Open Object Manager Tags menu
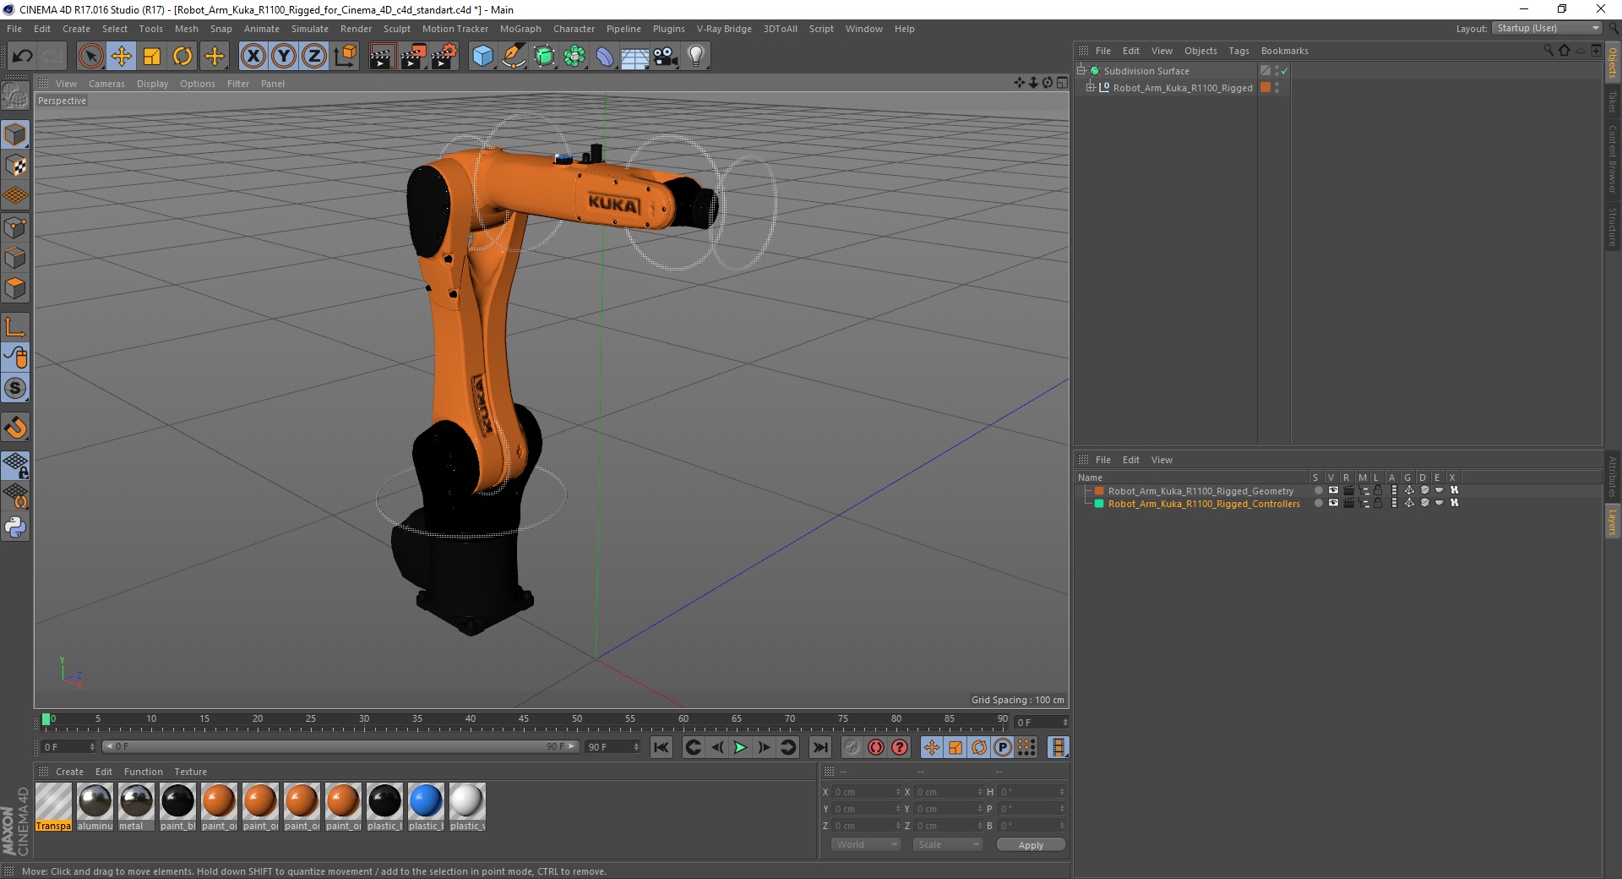1622x879 pixels. tap(1238, 51)
